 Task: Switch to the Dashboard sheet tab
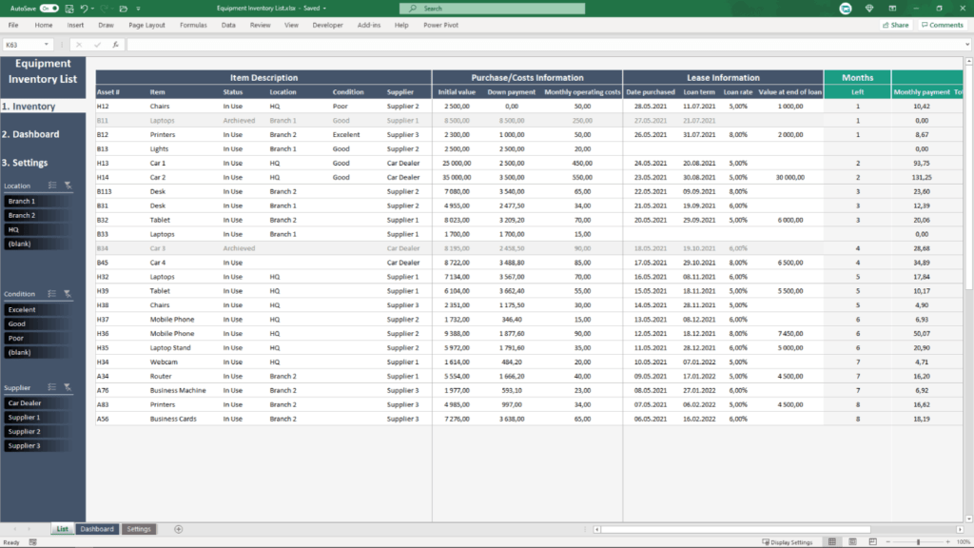96,529
